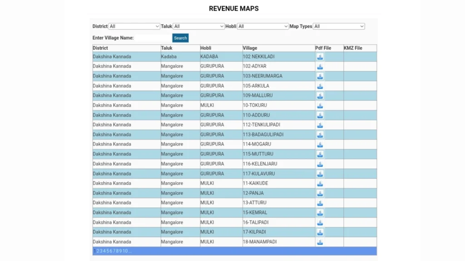Click the Village column header
The width and height of the screenshot is (465, 261).
point(250,48)
